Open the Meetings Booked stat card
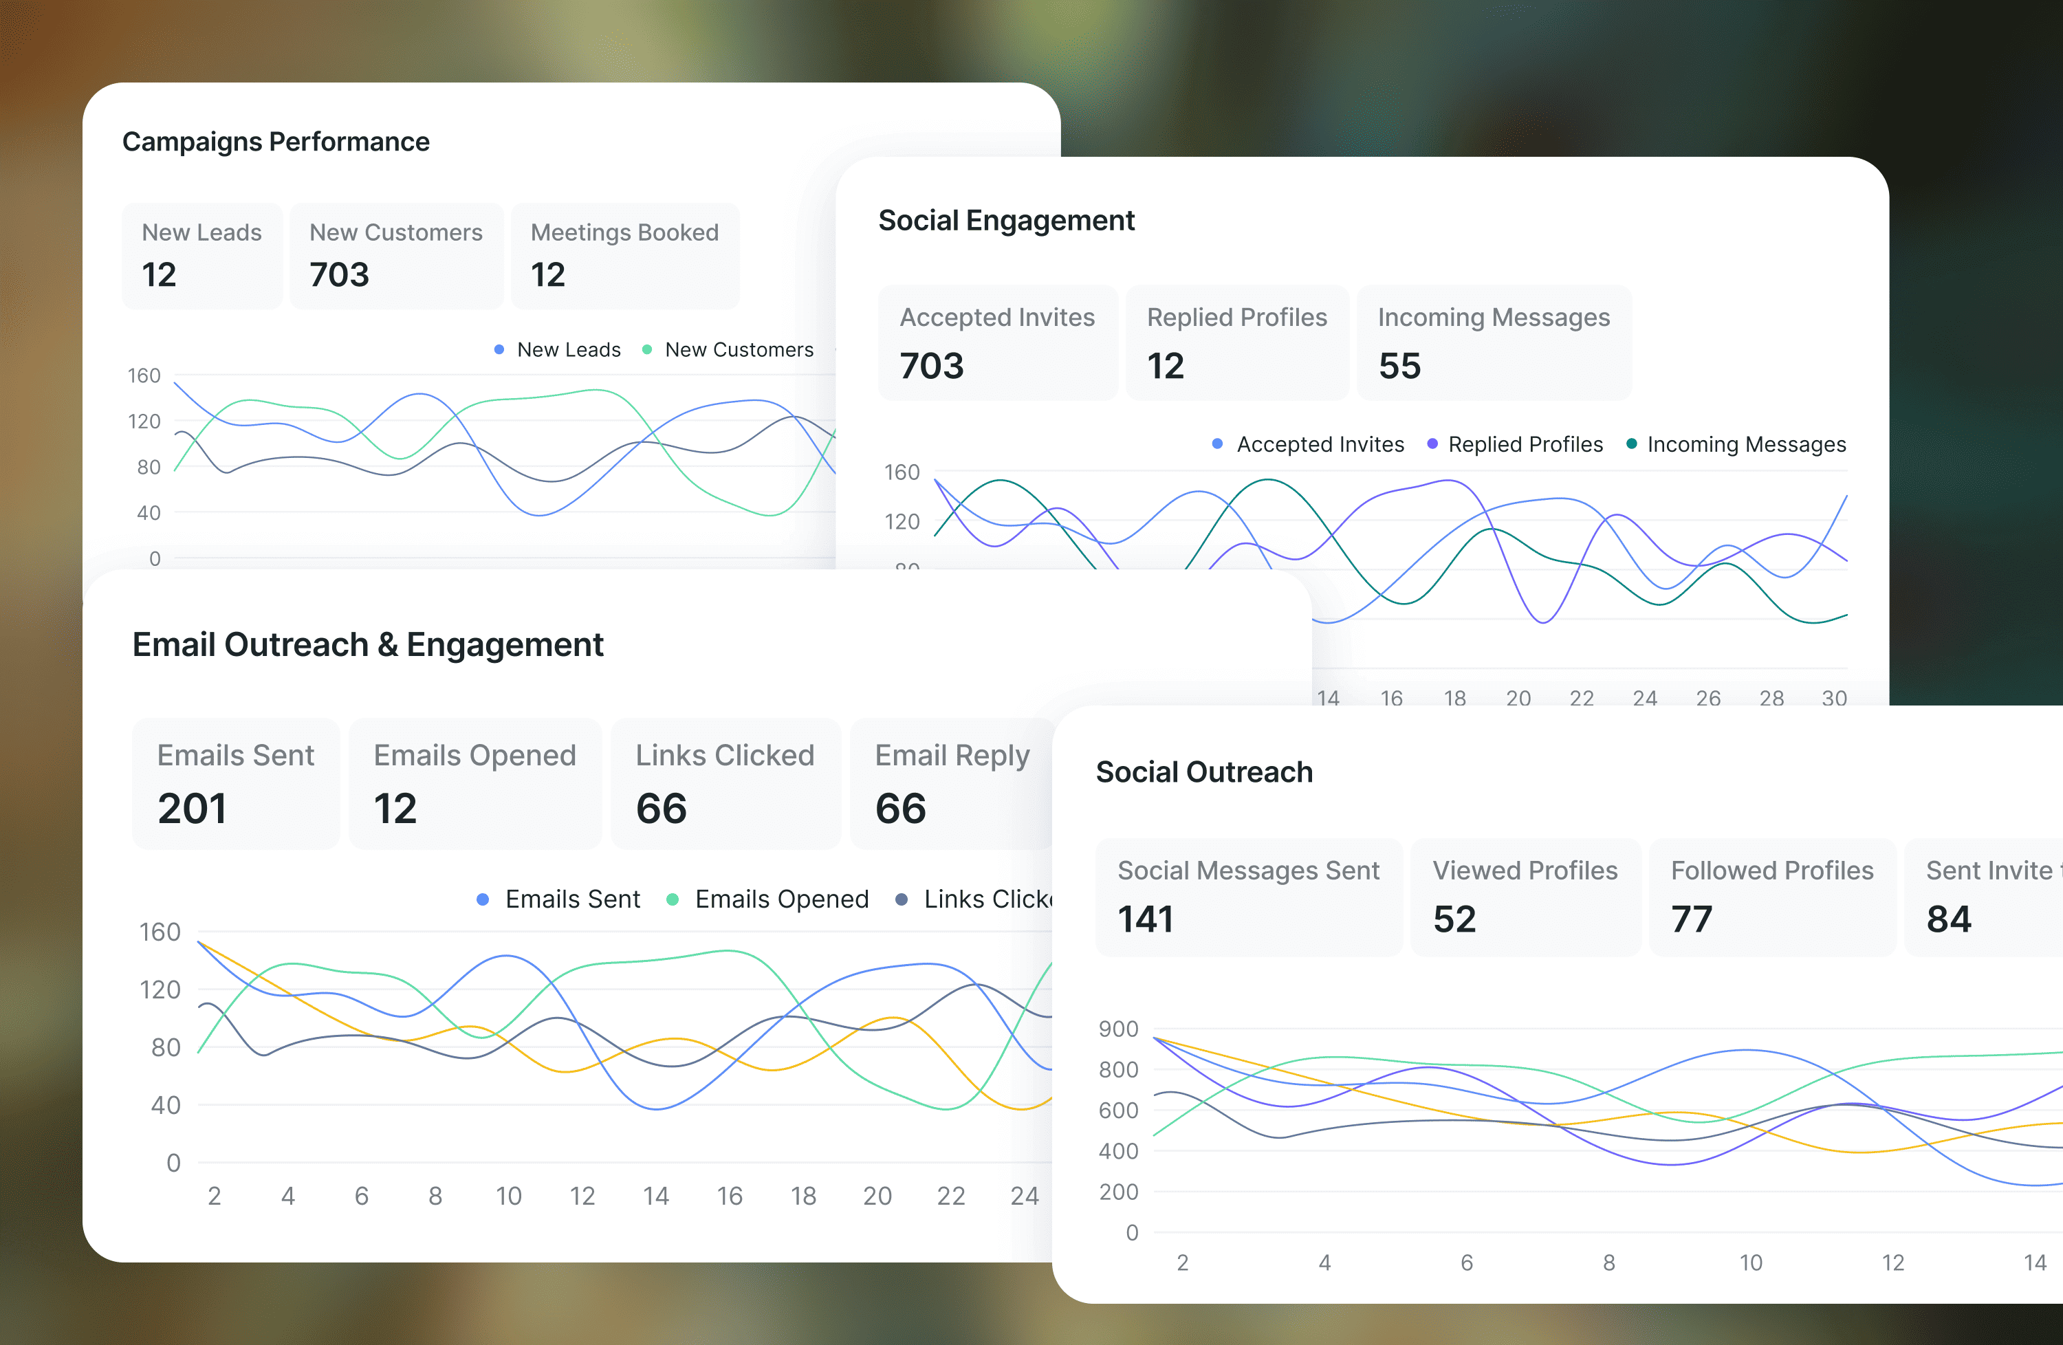Image resolution: width=2063 pixels, height=1345 pixels. 624,256
